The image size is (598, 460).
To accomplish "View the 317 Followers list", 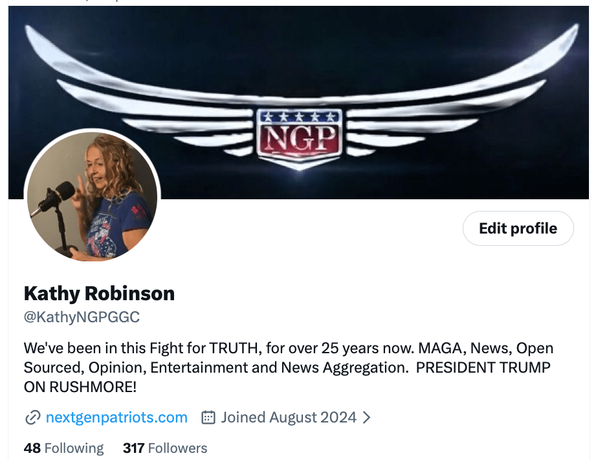I will pyautogui.click(x=165, y=448).
